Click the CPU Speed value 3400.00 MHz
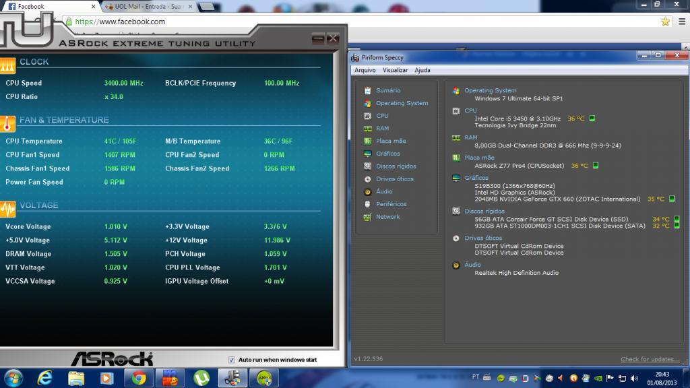 pyautogui.click(x=124, y=83)
